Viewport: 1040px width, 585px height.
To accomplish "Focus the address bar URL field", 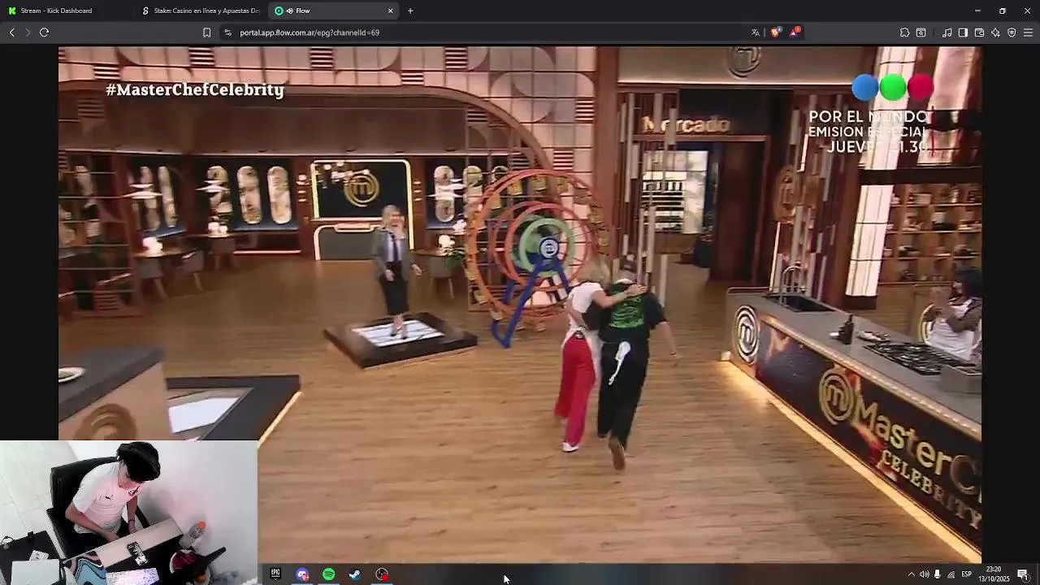I will [487, 32].
